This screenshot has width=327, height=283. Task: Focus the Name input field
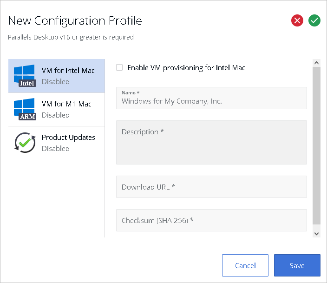[211, 98]
